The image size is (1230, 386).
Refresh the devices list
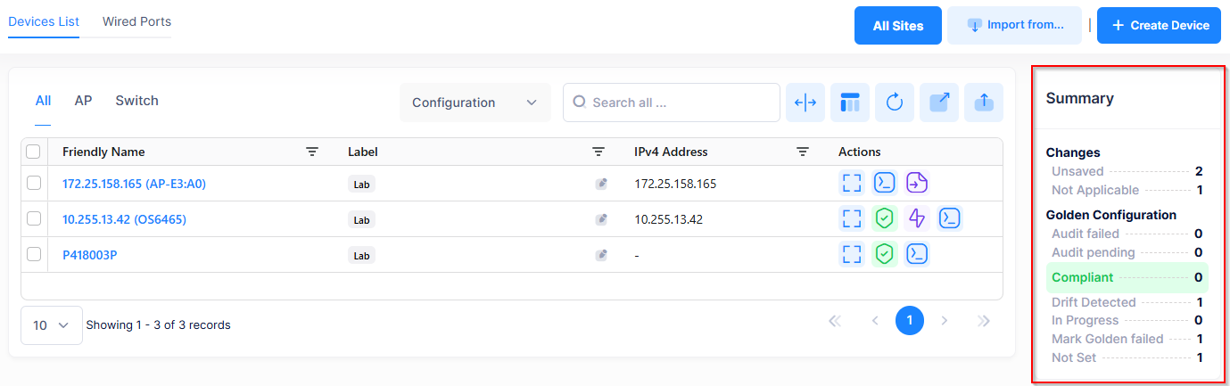[x=895, y=103]
